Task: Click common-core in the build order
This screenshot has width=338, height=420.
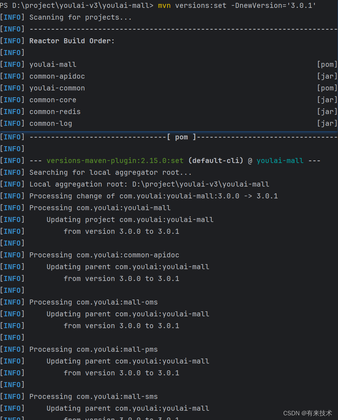Action: click(53, 100)
